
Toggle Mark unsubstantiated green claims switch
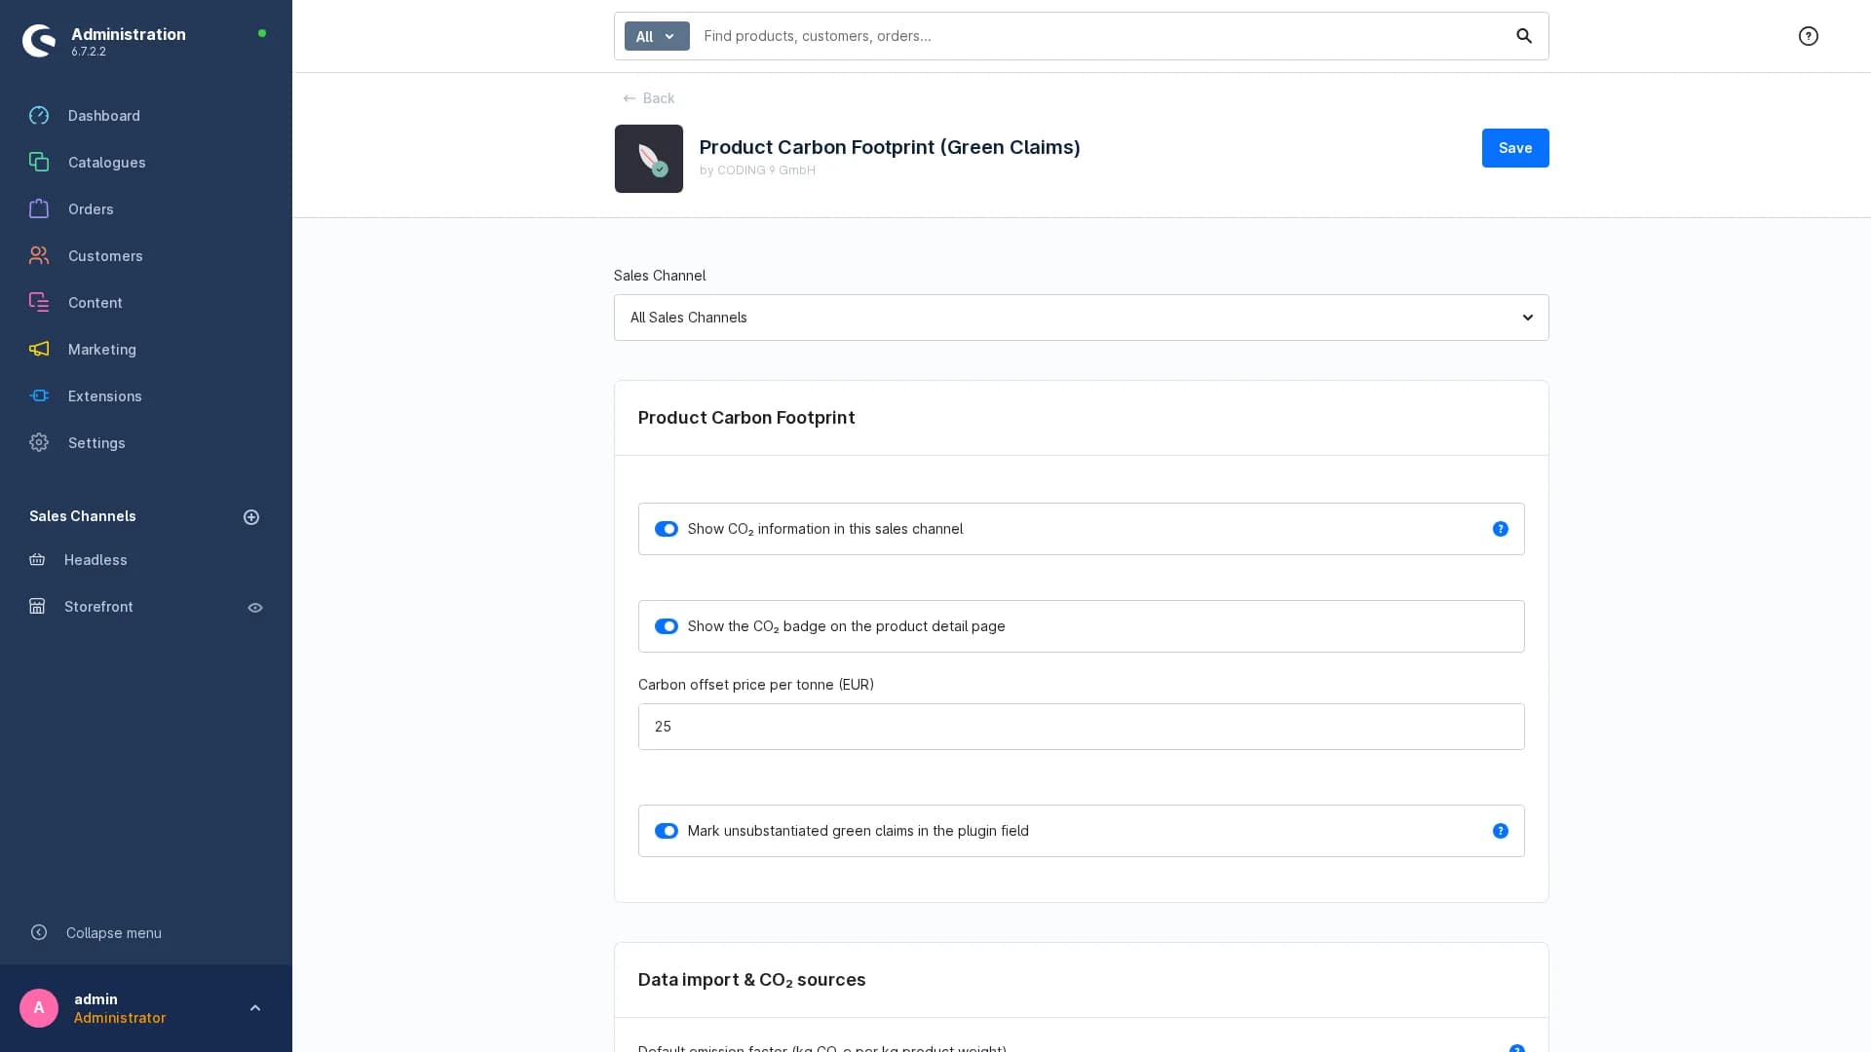[x=667, y=831]
